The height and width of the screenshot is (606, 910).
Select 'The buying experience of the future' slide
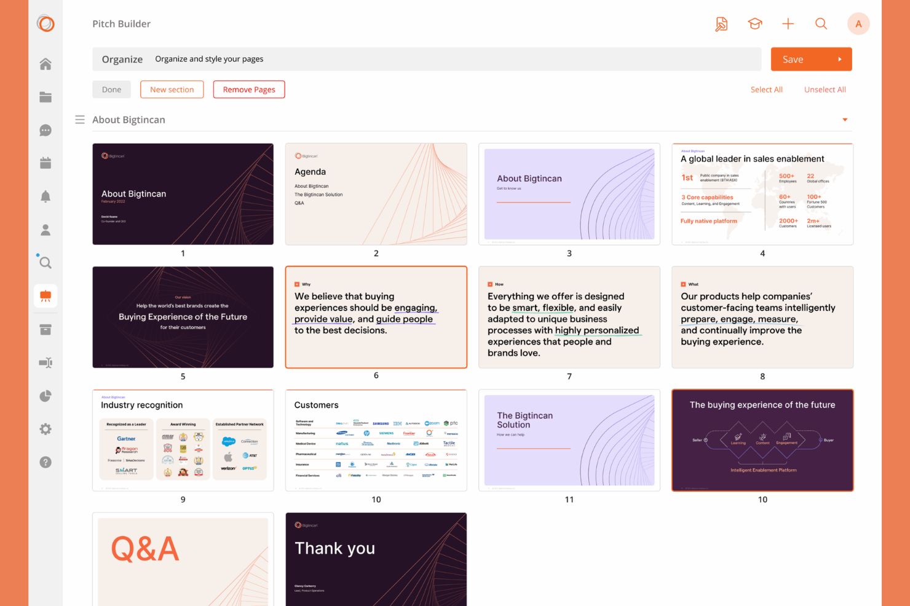(762, 440)
